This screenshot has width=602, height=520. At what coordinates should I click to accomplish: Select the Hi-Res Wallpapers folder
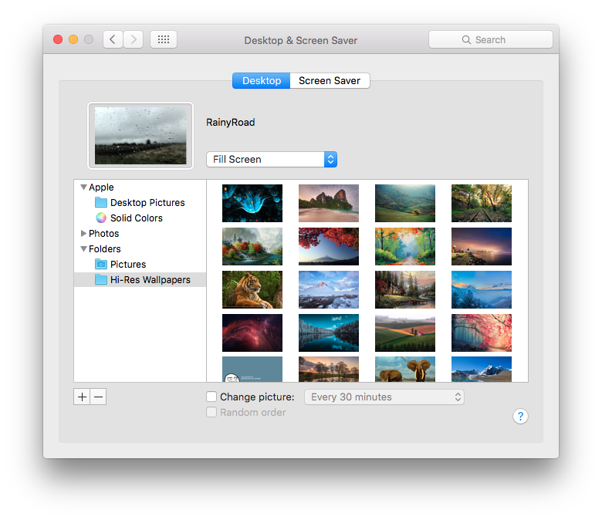click(x=150, y=280)
